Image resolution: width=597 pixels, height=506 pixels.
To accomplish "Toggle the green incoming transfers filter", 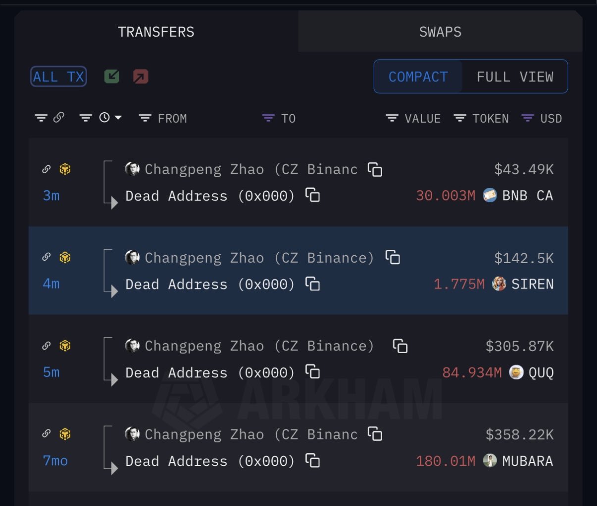I will point(112,77).
